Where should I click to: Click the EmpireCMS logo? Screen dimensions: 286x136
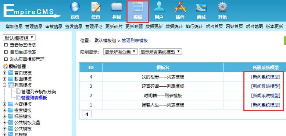point(32,11)
